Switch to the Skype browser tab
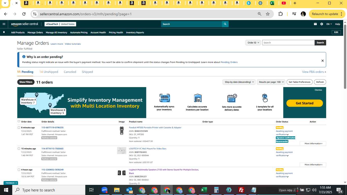347x195 pixels. [x=249, y=3]
